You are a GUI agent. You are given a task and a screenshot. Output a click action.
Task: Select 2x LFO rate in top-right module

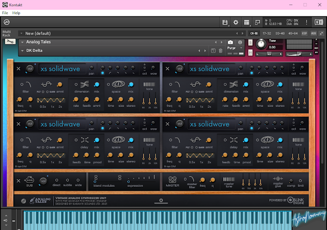[x=209, y=106]
